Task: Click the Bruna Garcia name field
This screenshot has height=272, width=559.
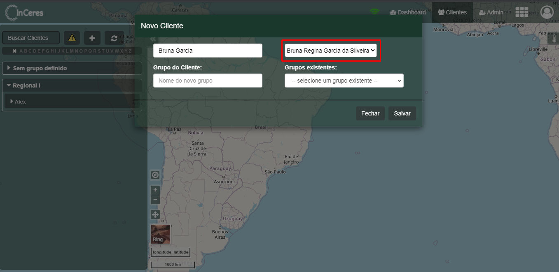Action: [x=208, y=51]
